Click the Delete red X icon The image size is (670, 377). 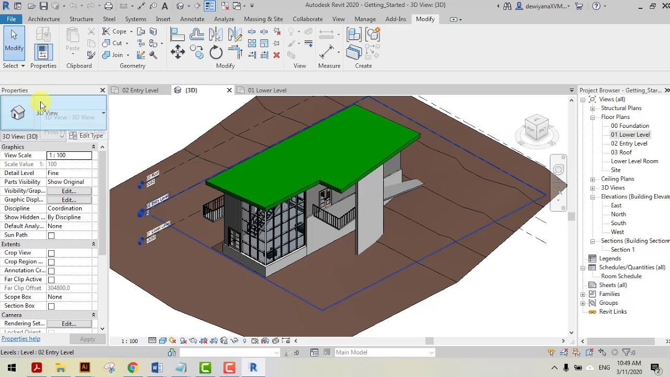pyautogui.click(x=276, y=55)
